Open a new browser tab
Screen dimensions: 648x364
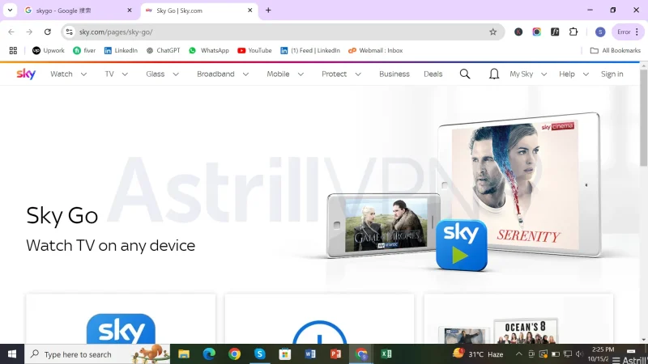coord(268,11)
